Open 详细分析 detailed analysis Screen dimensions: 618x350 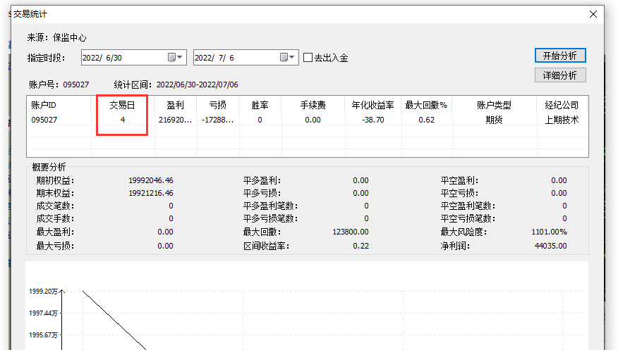560,75
